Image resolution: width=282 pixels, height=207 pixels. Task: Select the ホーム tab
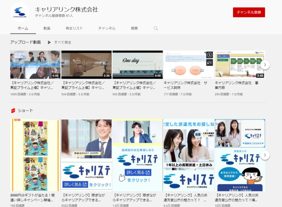[x=23, y=28]
